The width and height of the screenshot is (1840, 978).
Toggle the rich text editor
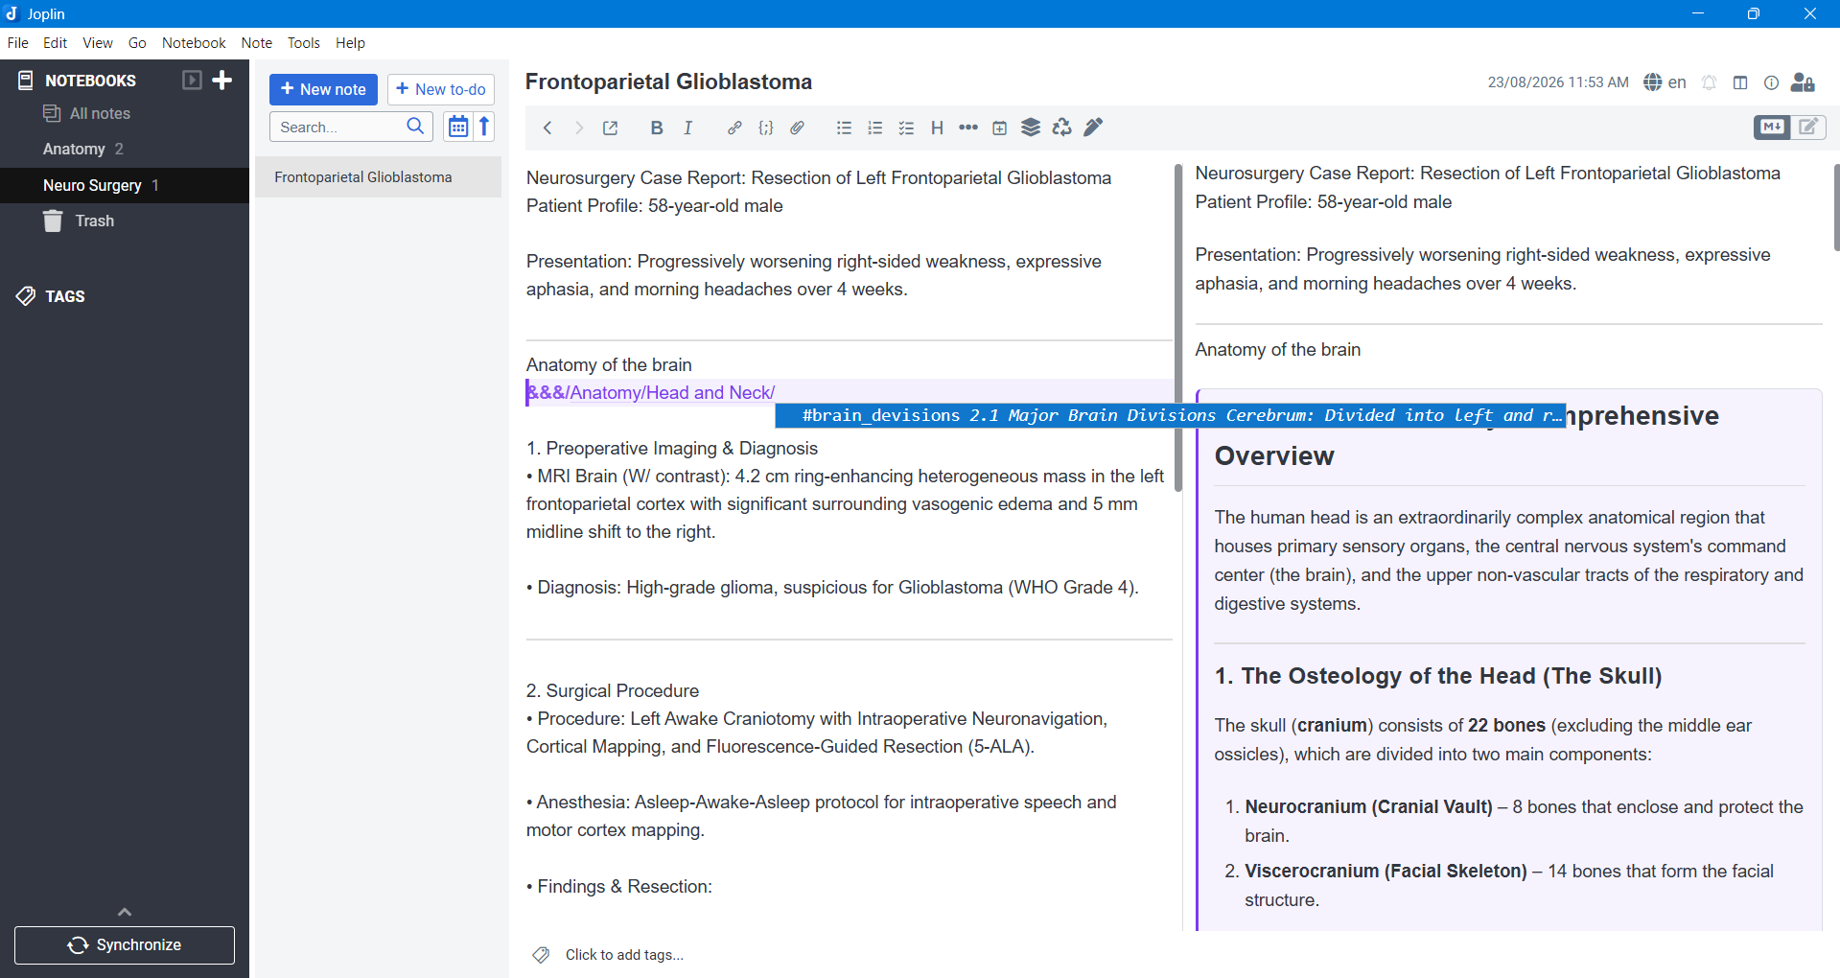pyautogui.click(x=1808, y=127)
